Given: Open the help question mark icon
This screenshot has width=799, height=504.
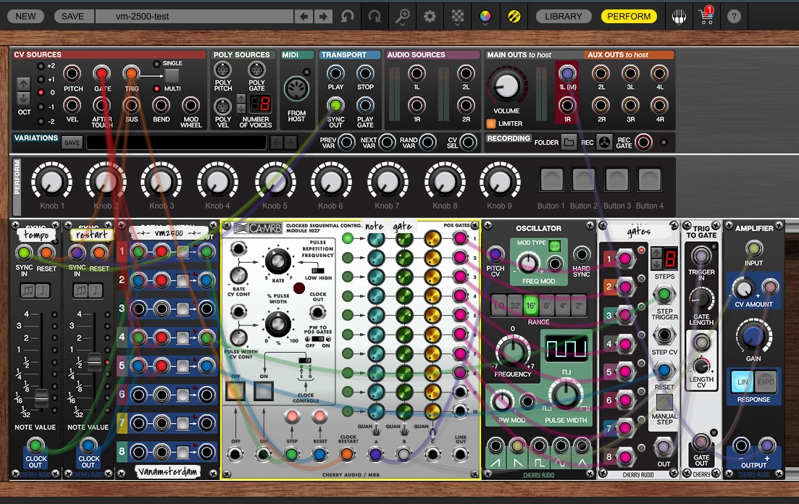Looking at the screenshot, I should [x=734, y=17].
